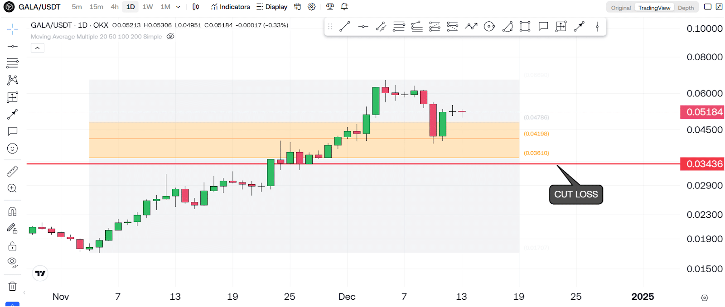Switch chart to Original view
The height and width of the screenshot is (307, 725).
(x=621, y=8)
